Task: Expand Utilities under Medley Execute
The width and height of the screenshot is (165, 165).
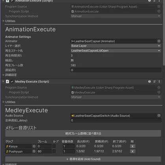Action: pyautogui.click(x=4, y=102)
